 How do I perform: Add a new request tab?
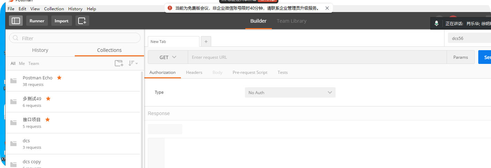(206, 42)
